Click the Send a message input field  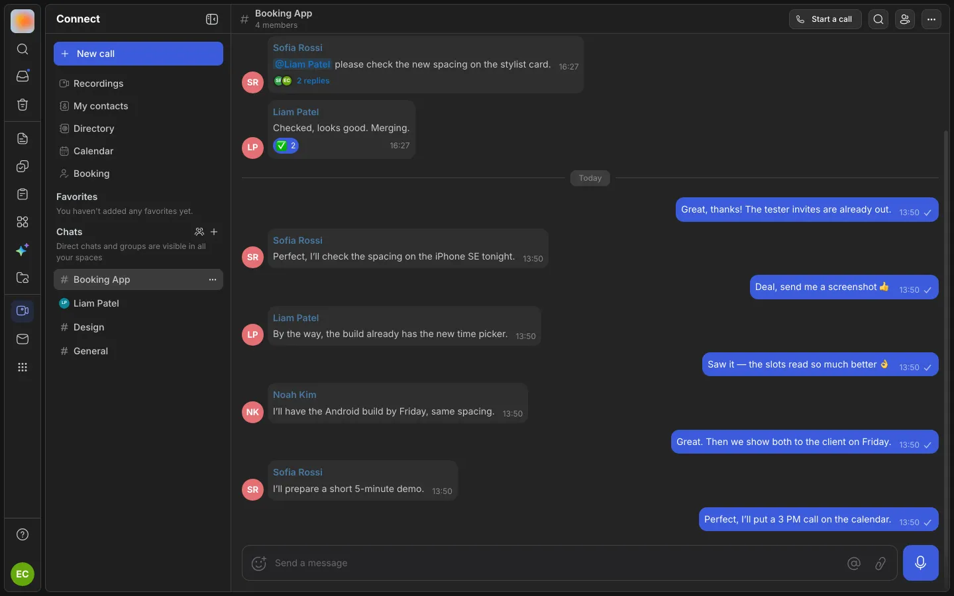point(556,563)
